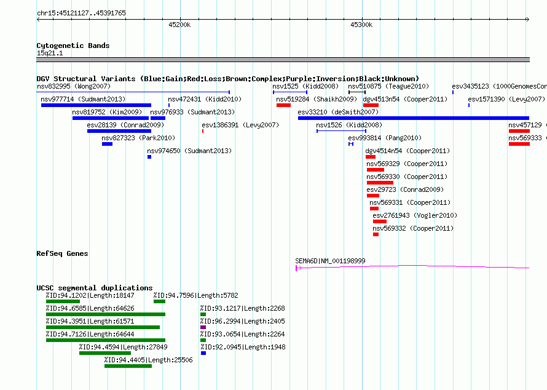Select the purple segmental duplication block for %ID:96.2994
Screen dimensions: 547x390
203,327
